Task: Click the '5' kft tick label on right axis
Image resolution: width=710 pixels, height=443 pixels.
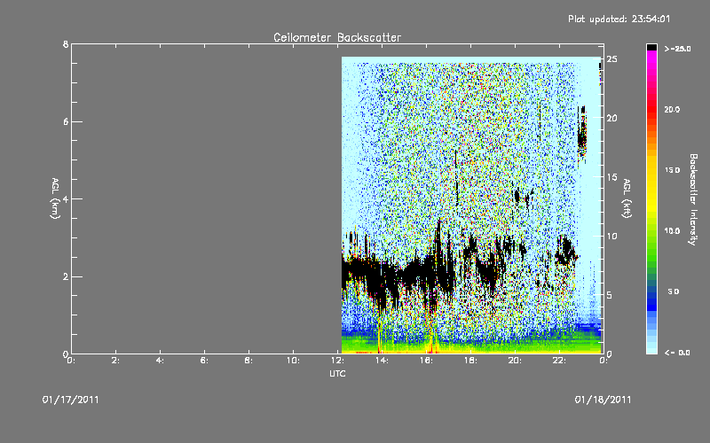Action: click(610, 295)
